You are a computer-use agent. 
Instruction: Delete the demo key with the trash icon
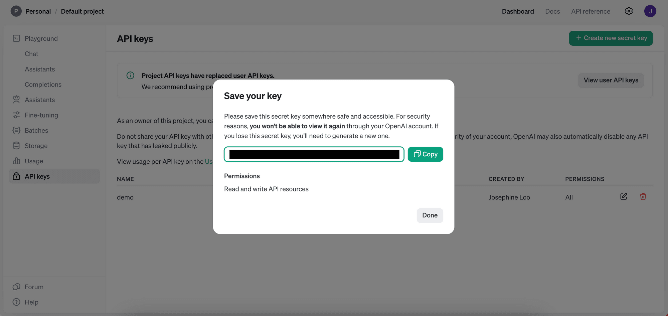click(643, 197)
